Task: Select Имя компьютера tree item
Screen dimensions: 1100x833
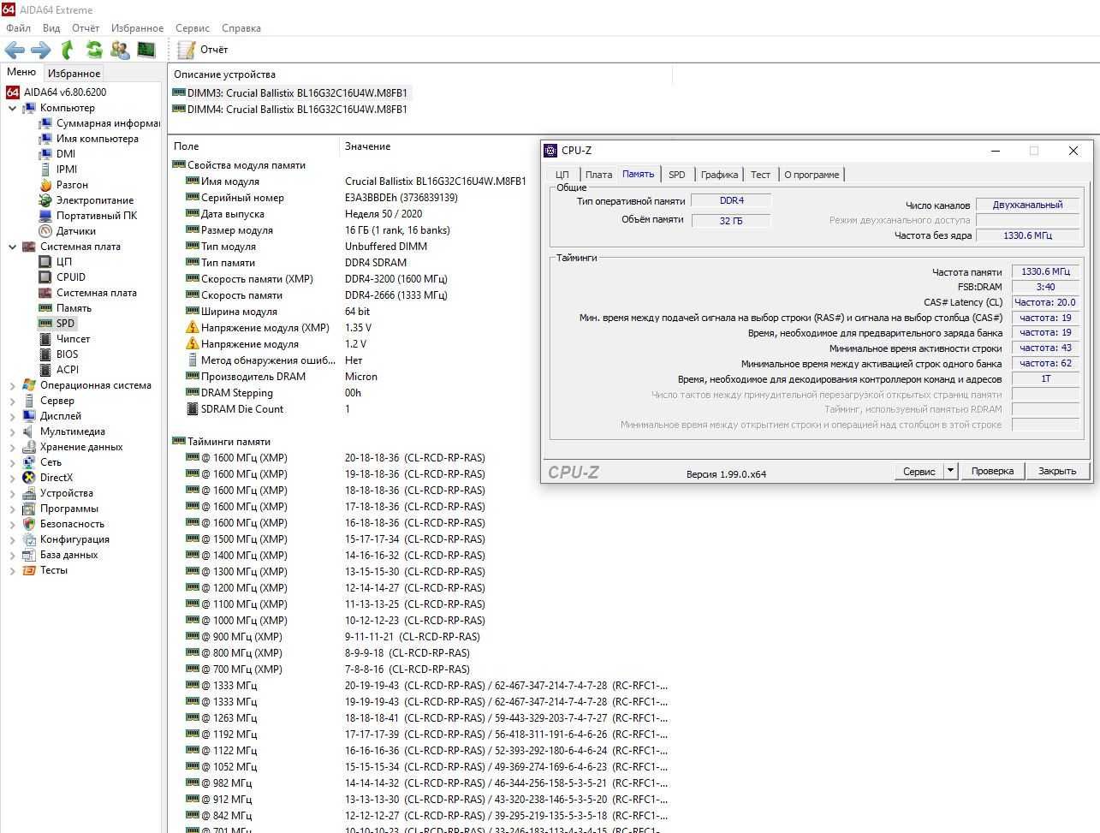Action: coord(97,139)
